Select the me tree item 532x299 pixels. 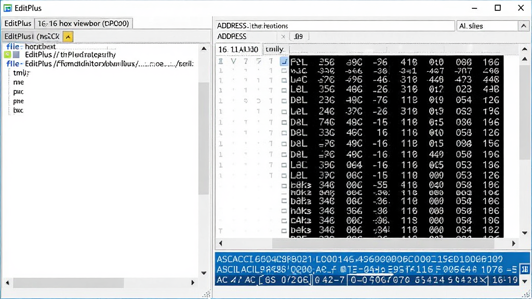(x=18, y=83)
